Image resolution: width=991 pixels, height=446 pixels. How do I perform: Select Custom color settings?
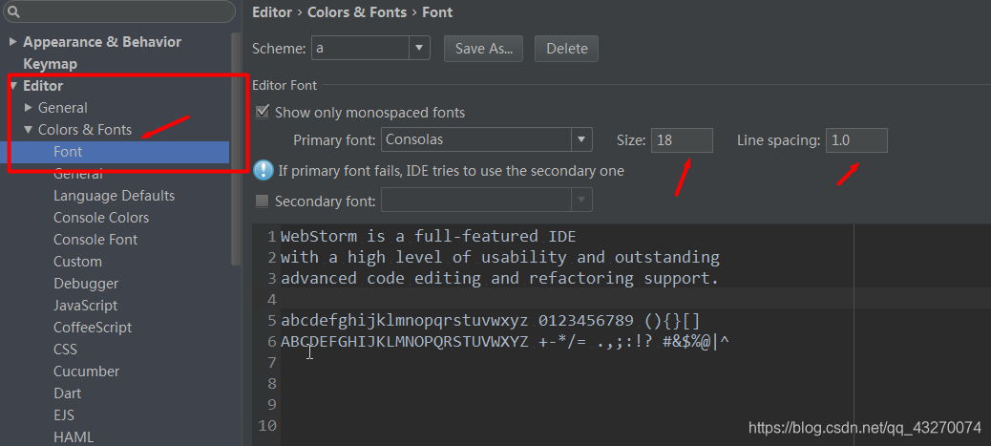pyautogui.click(x=77, y=262)
